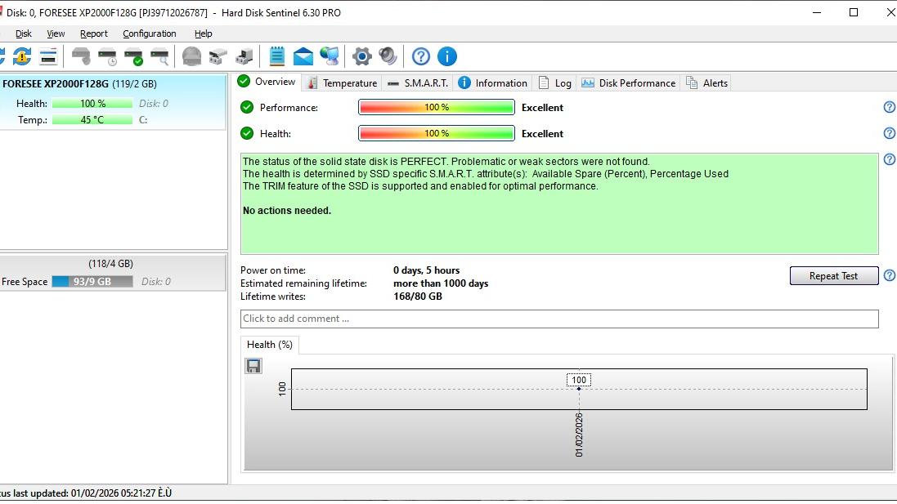
Task: Click the first gray hard disk test icon
Action: (81, 56)
